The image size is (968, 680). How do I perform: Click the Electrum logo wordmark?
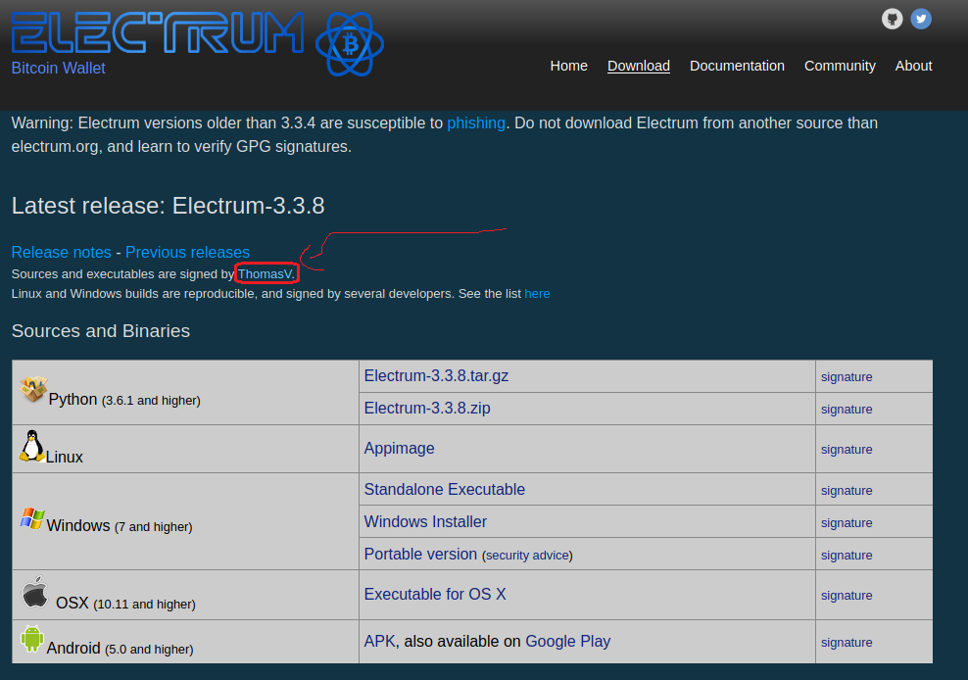coord(158,32)
